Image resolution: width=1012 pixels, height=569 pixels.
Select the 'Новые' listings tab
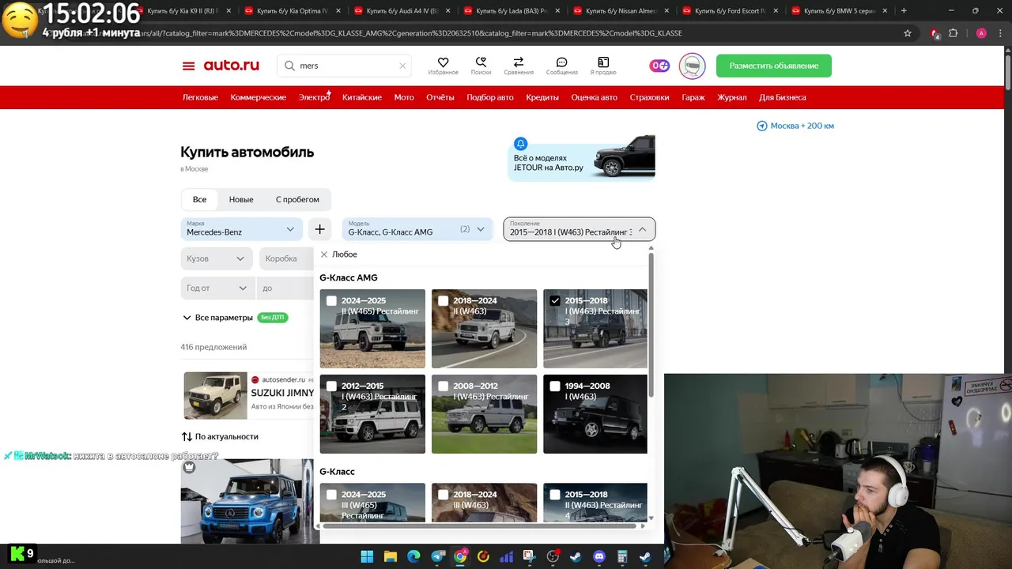(241, 199)
